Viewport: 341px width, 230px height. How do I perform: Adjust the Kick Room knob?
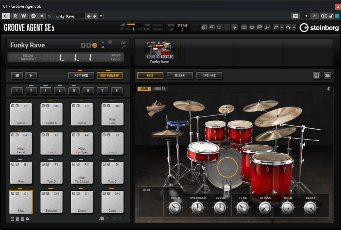tap(175, 208)
